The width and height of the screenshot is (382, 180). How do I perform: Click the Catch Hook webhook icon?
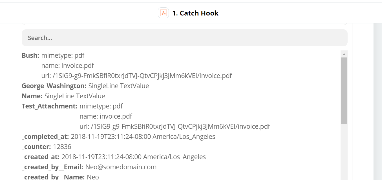pos(164,13)
